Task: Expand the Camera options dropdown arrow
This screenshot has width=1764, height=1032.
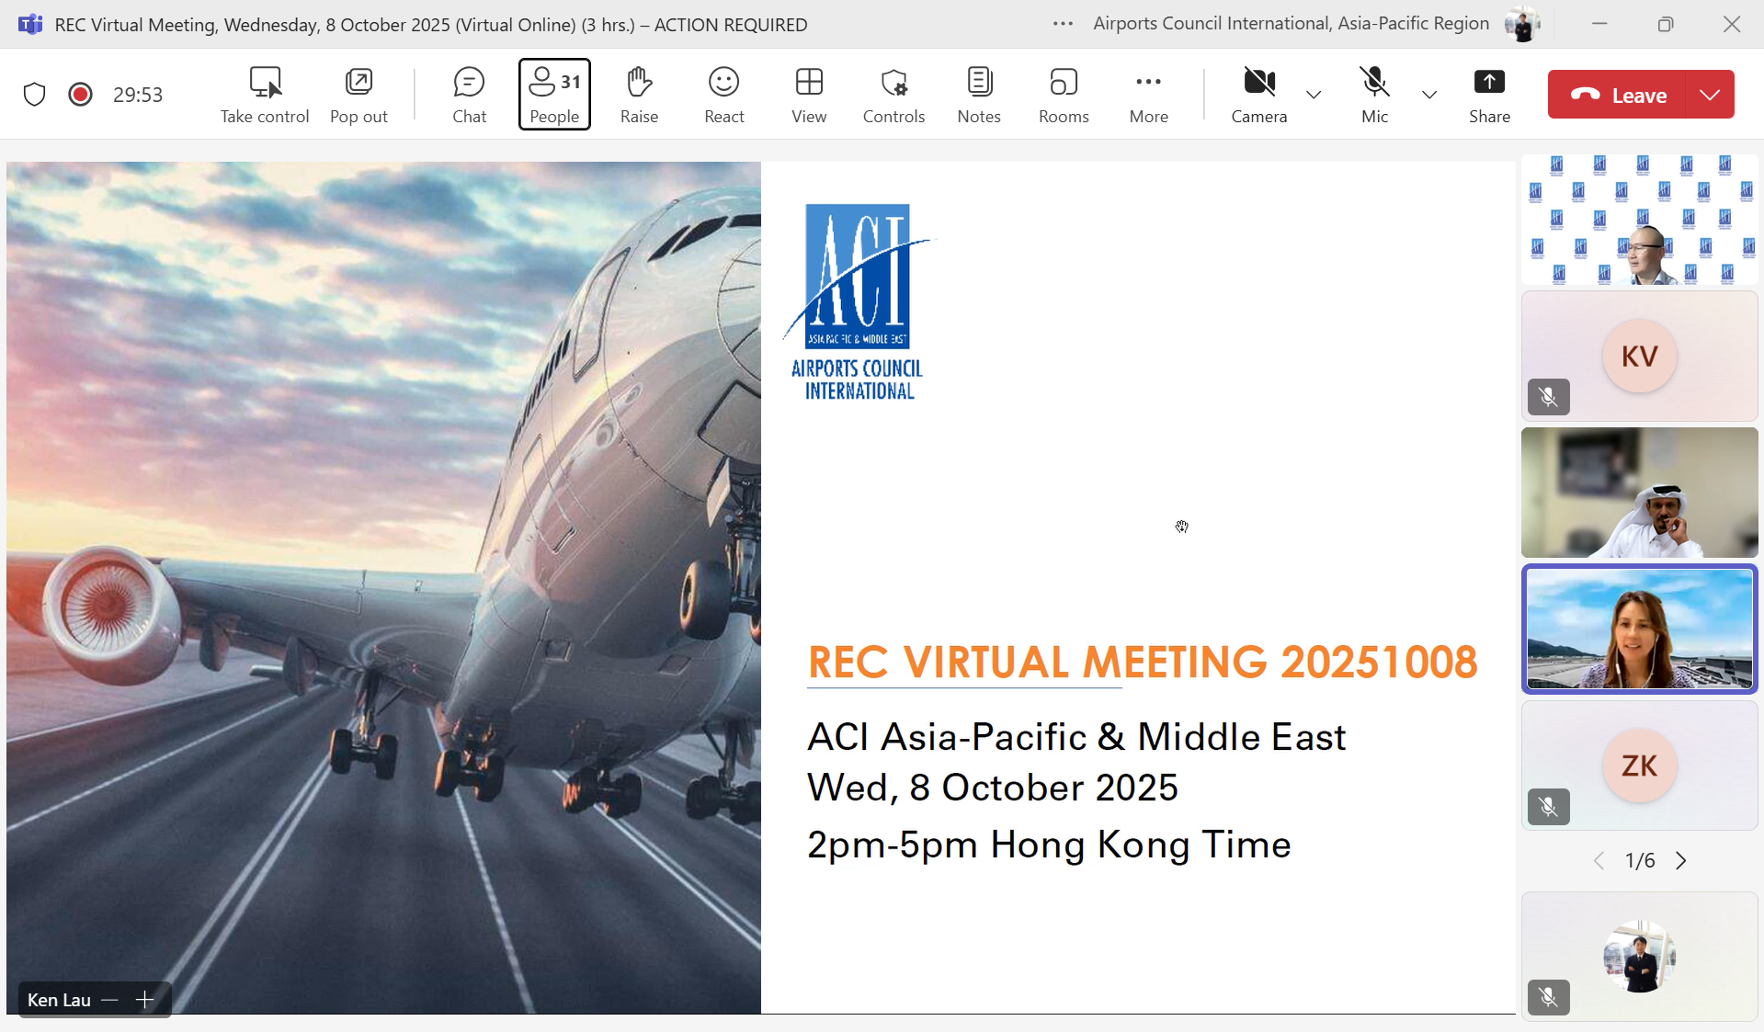Action: pyautogui.click(x=1314, y=95)
